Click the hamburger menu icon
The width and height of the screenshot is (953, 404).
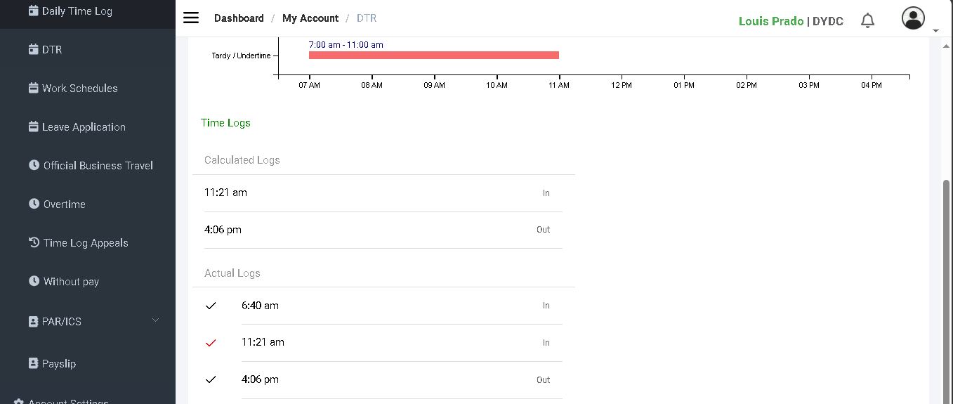(x=191, y=18)
